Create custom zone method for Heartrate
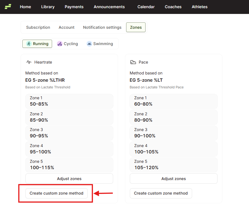249x220 pixels. point(57,193)
